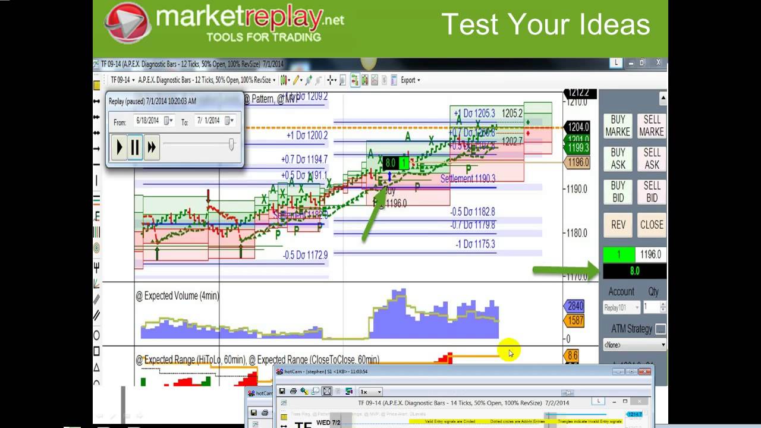This screenshot has height=428, width=761.
Task: Open the hotCam 1x zoom dropdown
Action: click(370, 392)
